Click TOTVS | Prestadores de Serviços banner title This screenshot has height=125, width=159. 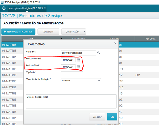click(33, 16)
